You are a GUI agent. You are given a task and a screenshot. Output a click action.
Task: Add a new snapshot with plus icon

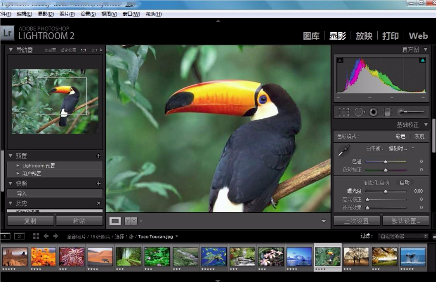click(x=98, y=183)
